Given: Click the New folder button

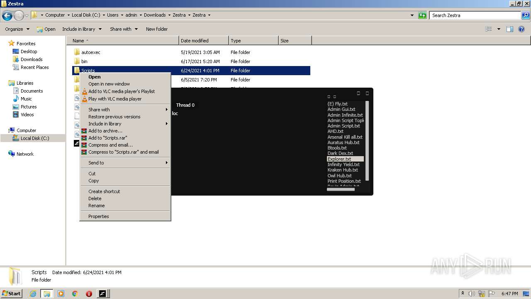Looking at the screenshot, I should [157, 29].
